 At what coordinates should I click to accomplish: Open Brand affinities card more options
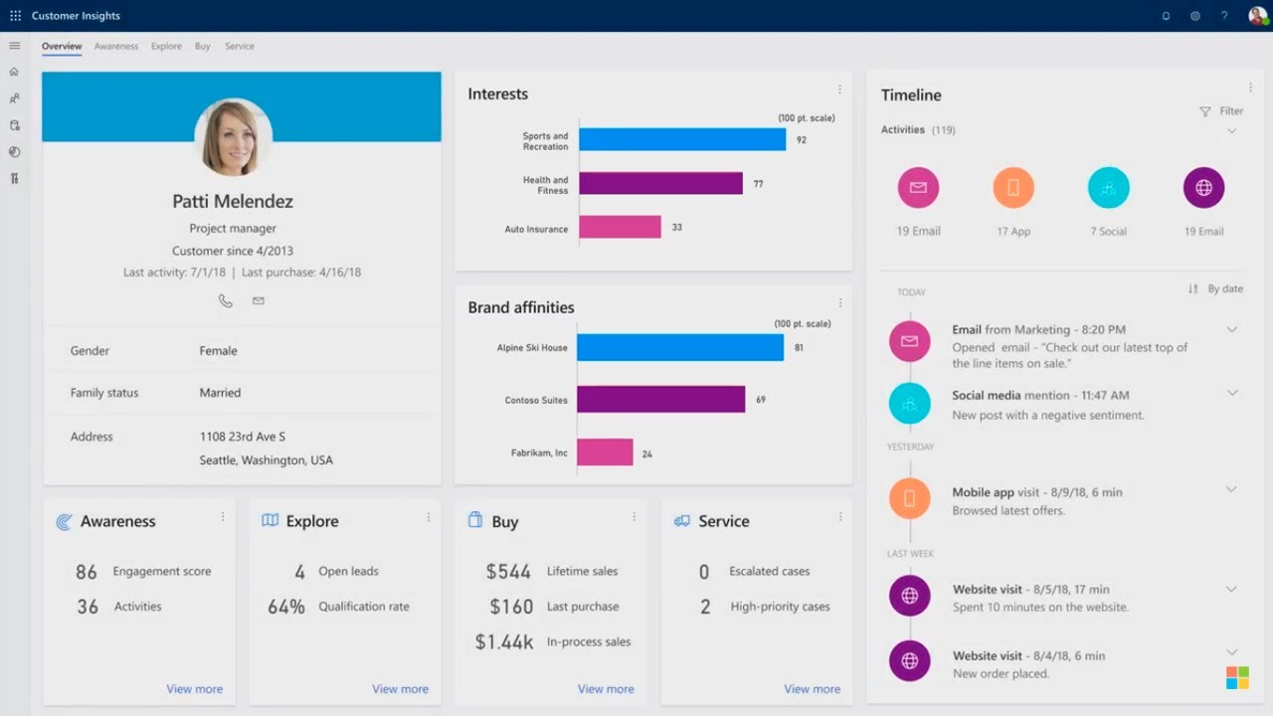click(840, 303)
